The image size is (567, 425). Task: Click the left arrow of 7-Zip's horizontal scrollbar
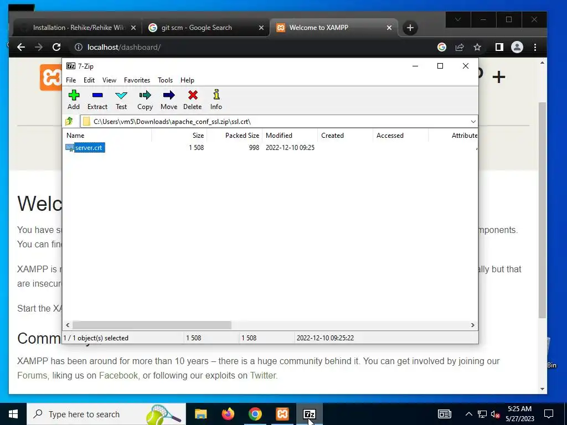[68, 325]
